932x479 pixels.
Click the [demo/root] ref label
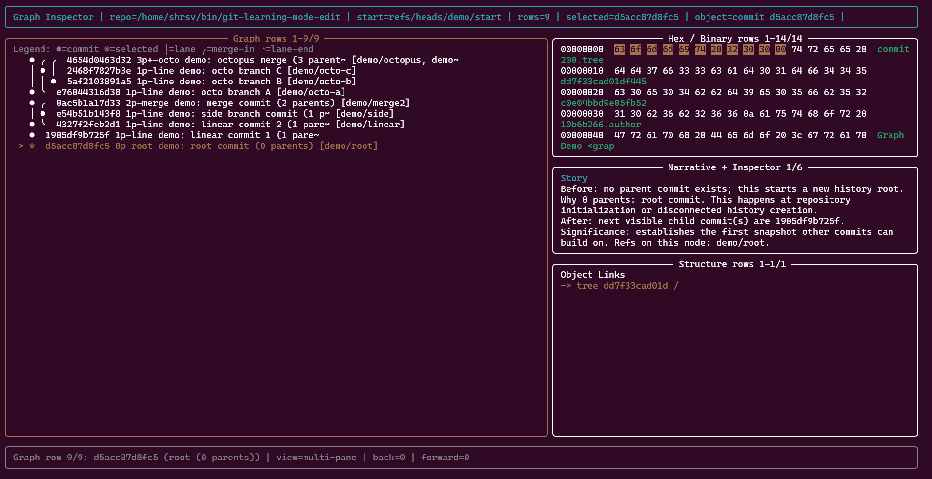(x=348, y=146)
